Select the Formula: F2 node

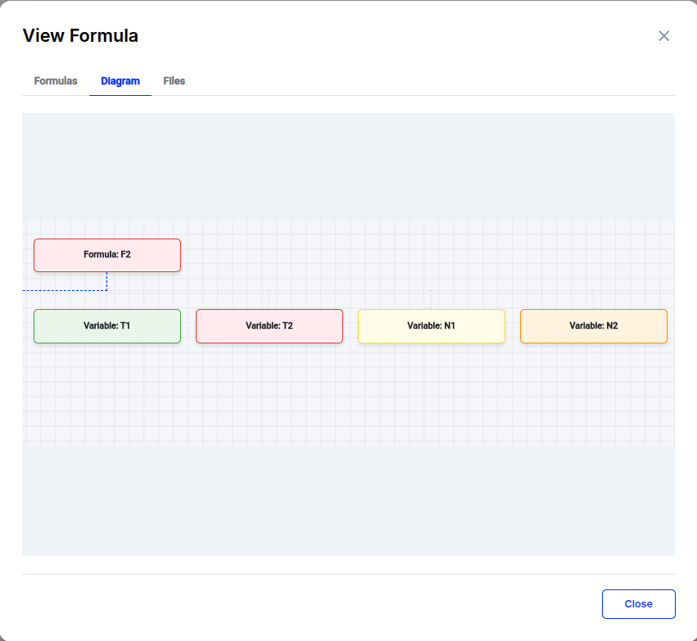pos(107,255)
